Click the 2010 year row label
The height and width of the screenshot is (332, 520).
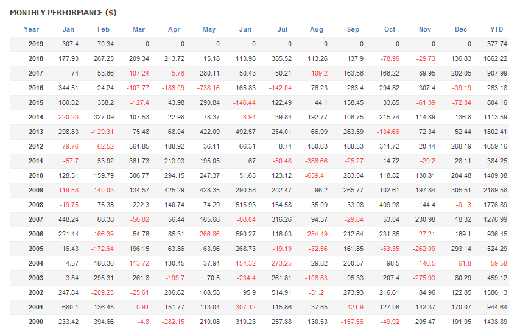pos(36,175)
